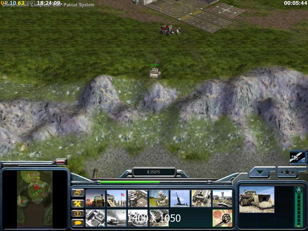Select the War Factory build icon

(201, 198)
